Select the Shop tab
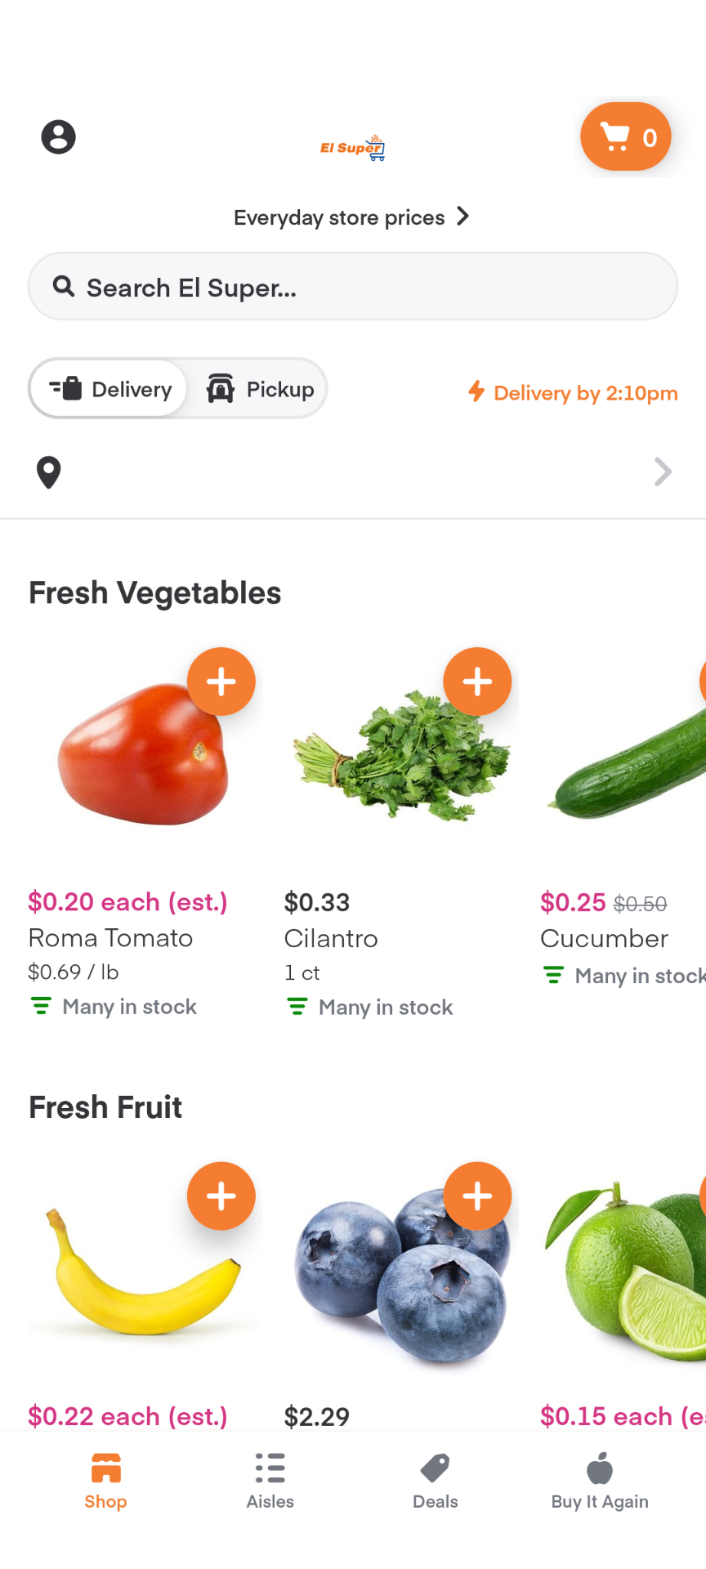Screen dimensions: 706x1569 click(105, 1481)
